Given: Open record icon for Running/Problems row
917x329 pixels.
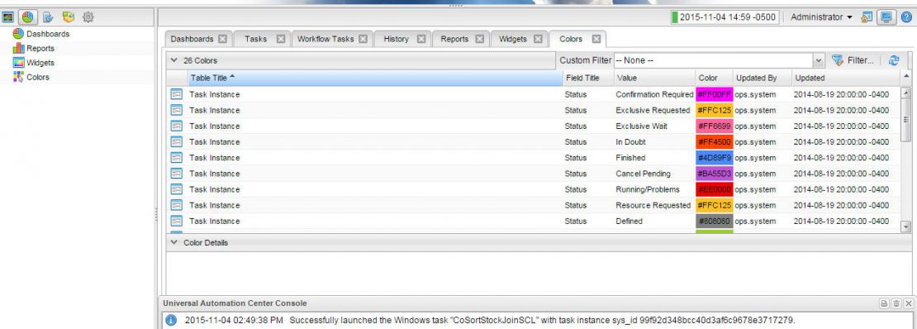Looking at the screenshot, I should 177,189.
